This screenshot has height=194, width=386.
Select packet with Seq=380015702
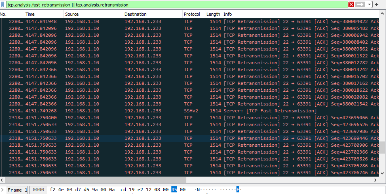[x=190, y=76]
